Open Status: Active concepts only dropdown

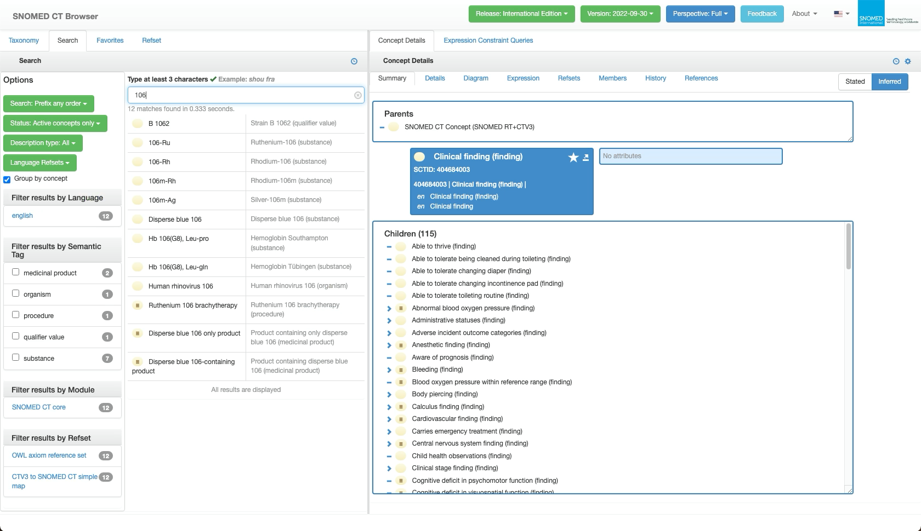55,123
